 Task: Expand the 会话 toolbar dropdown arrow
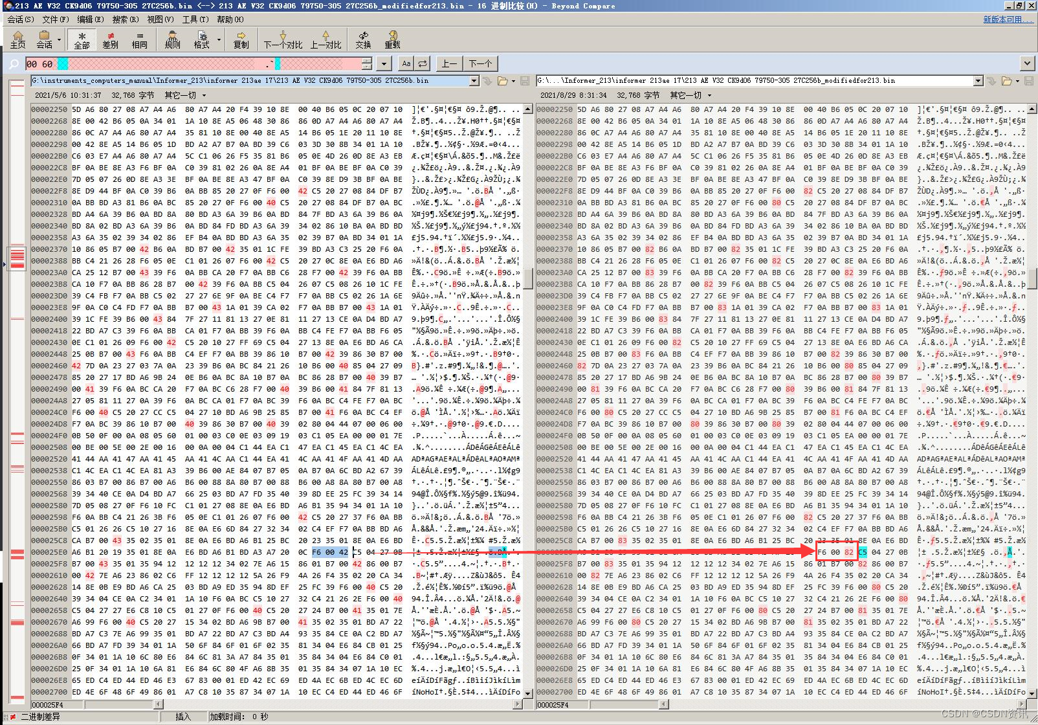59,40
